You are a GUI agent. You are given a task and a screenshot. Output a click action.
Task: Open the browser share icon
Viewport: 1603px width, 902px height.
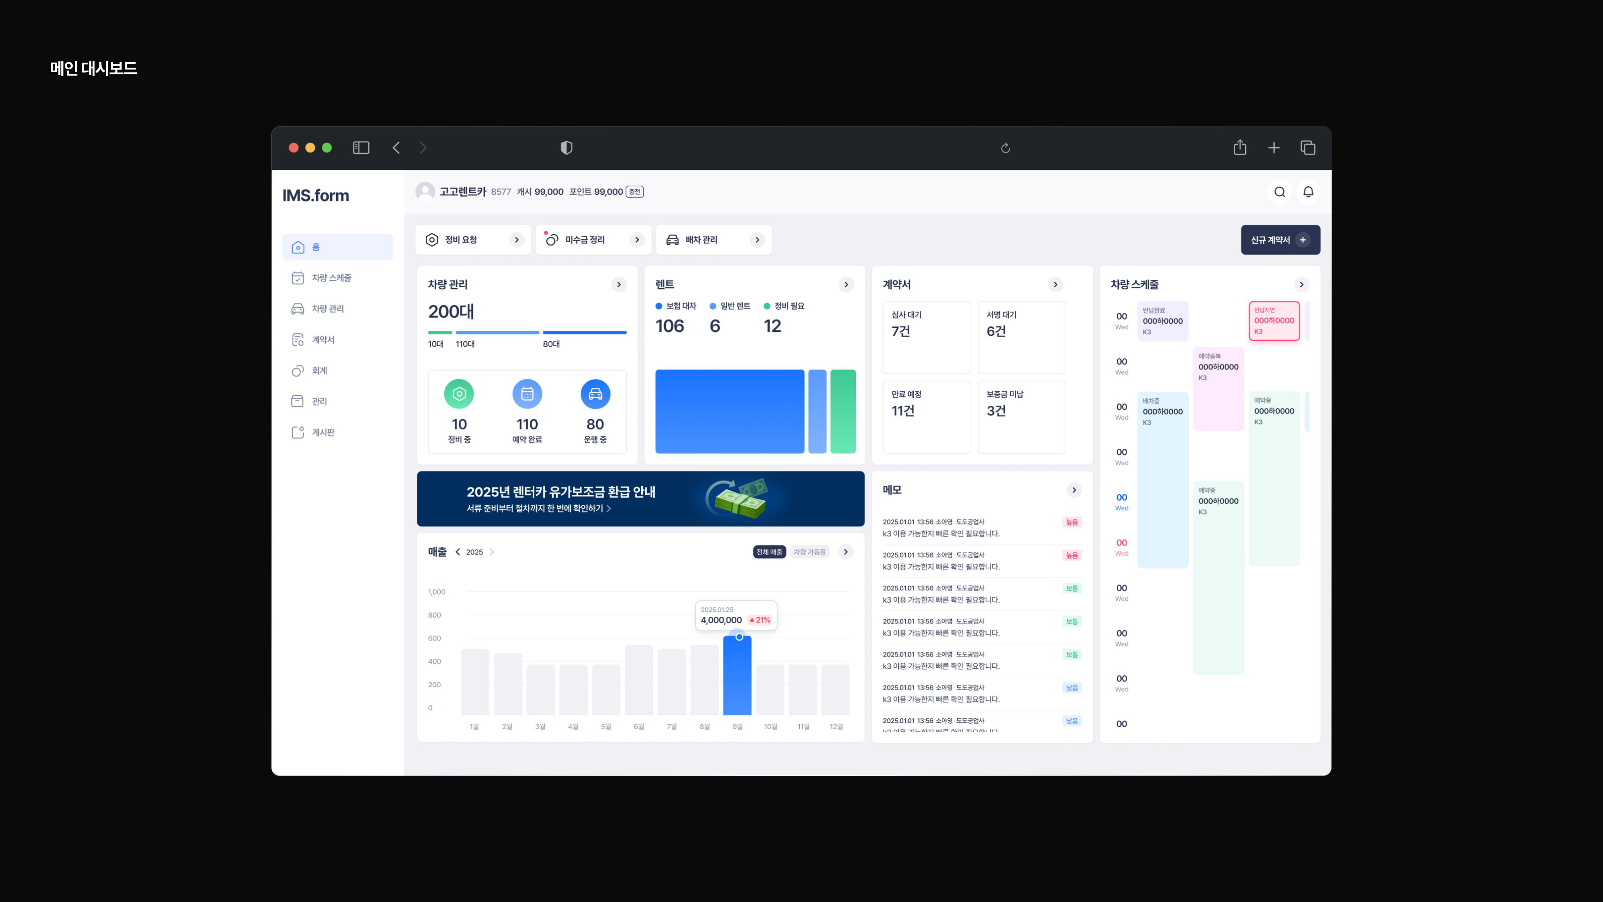pos(1239,147)
